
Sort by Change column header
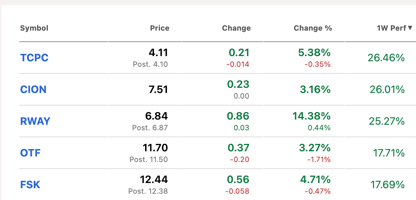236,28
